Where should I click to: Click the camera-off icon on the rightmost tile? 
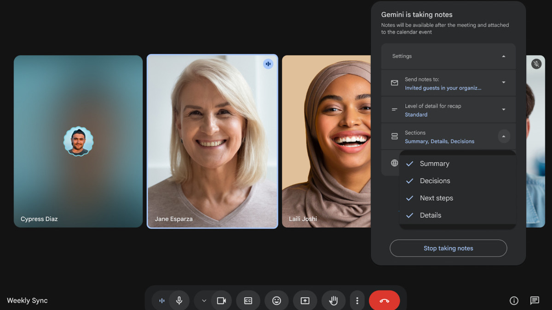[x=536, y=64]
